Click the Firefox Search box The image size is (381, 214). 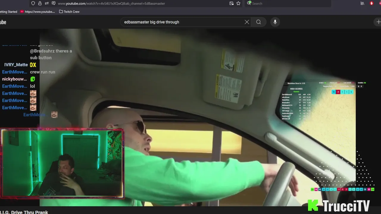(288, 4)
